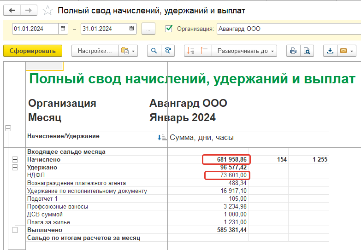361x250 pixels.
Task: Select the Удержано total 96 577,42
Action: tap(233, 167)
